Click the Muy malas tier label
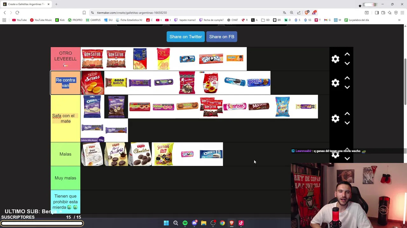Screen dimensions: 407x228 66,178
